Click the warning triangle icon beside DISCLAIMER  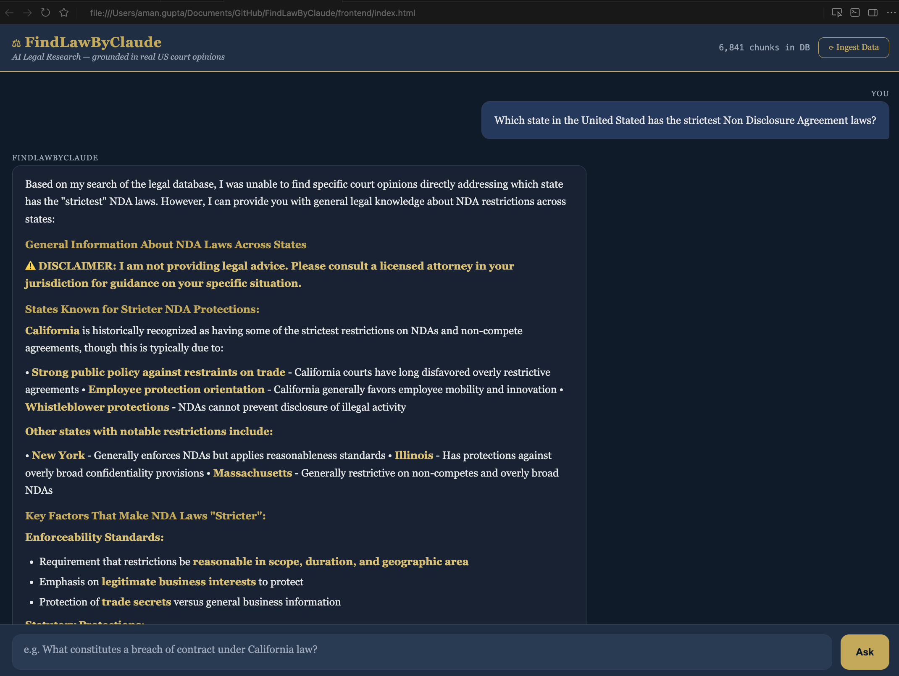(x=30, y=266)
